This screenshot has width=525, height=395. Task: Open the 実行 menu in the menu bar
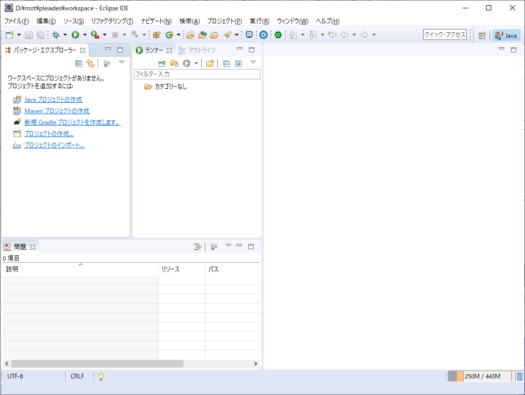point(259,21)
